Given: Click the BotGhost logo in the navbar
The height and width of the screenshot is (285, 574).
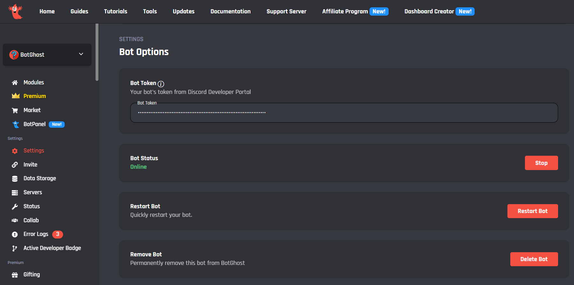Looking at the screenshot, I should [16, 11].
